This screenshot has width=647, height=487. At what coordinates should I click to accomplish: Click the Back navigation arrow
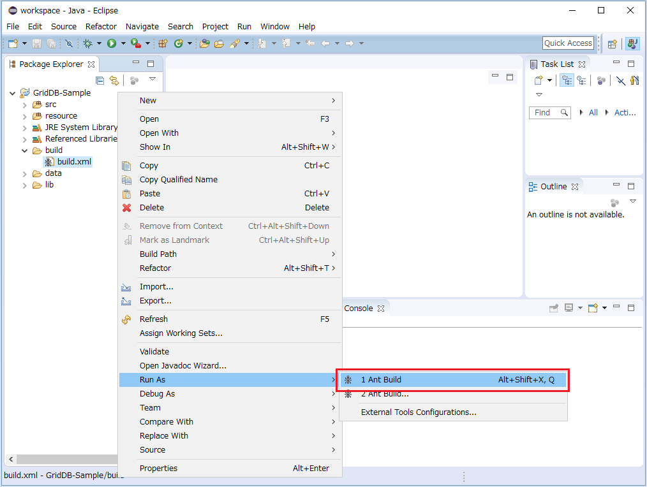coord(325,43)
